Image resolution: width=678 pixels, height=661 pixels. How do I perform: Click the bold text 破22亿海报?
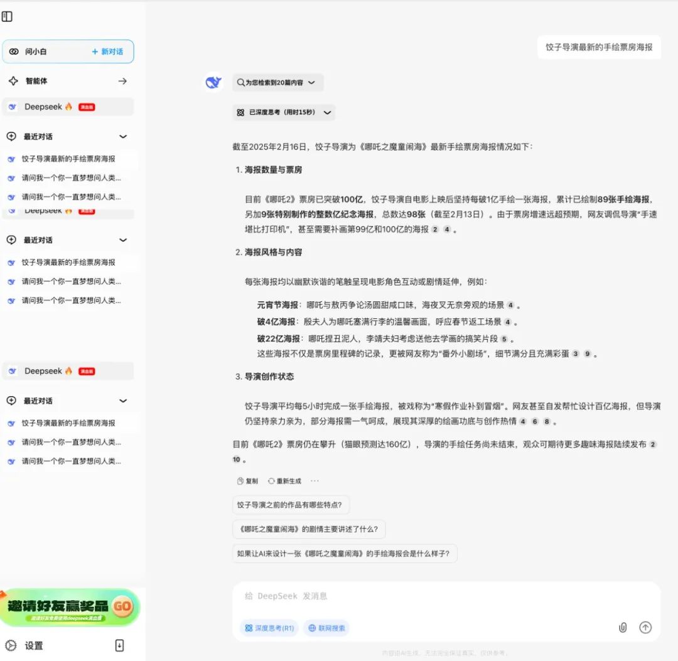pyautogui.click(x=279, y=339)
